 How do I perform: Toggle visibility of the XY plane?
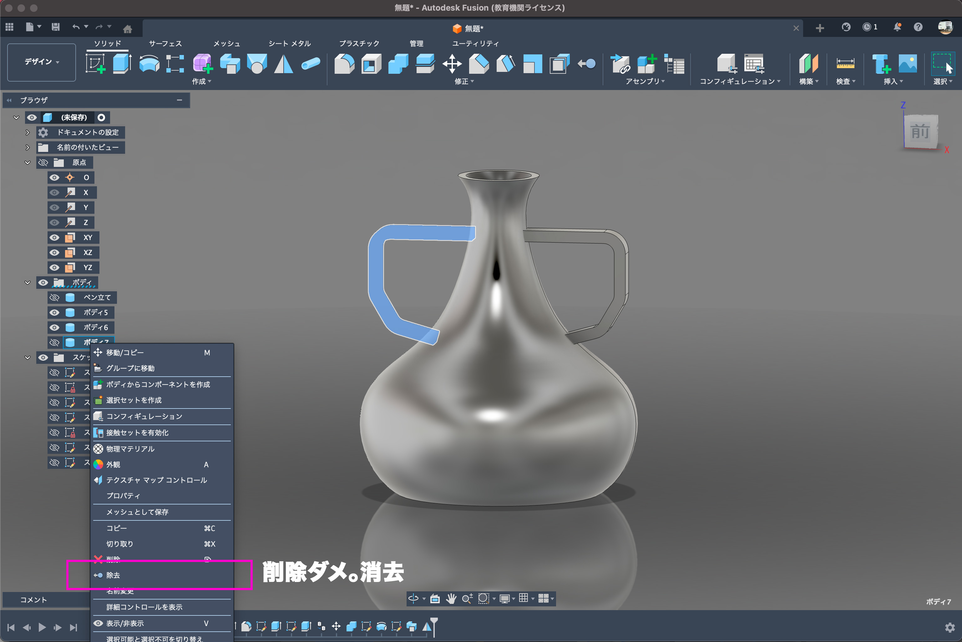(54, 238)
